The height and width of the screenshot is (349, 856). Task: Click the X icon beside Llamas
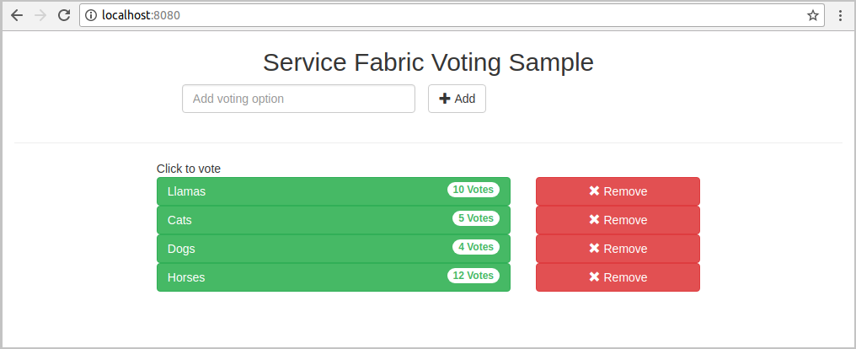594,191
